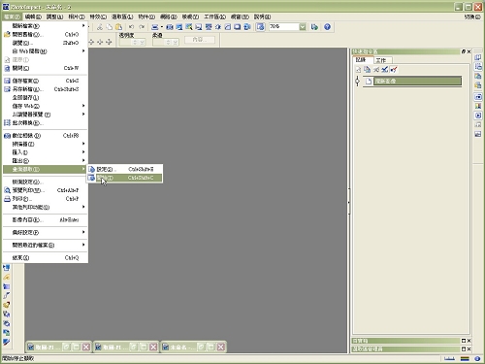Choose 開始 with shortcut Ctrl+Shift+C
Image resolution: width=485 pixels, height=364 pixels.
[125, 178]
